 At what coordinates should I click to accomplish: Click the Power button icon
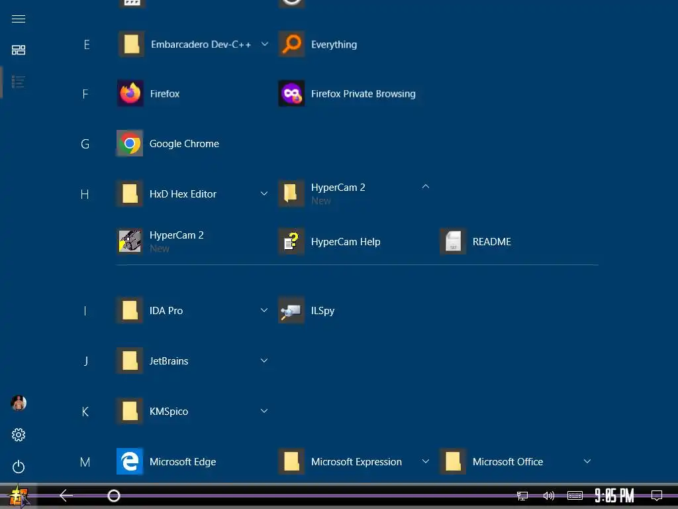pyautogui.click(x=19, y=467)
